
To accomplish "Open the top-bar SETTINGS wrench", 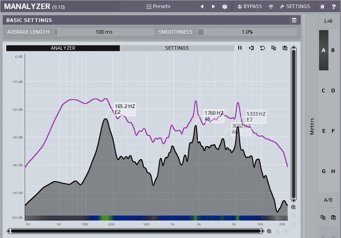I will coord(295,7).
